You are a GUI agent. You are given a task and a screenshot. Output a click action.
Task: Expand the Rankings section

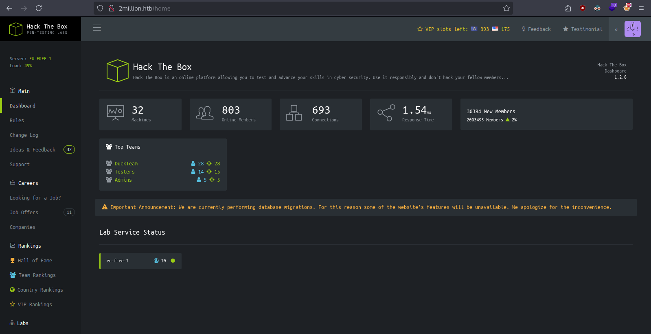25,246
